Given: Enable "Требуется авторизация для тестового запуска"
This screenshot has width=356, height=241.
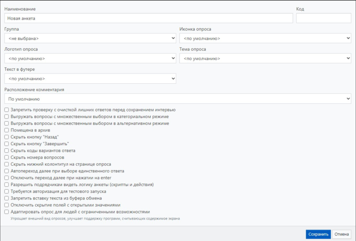Looking at the screenshot, I should pos(7,192).
